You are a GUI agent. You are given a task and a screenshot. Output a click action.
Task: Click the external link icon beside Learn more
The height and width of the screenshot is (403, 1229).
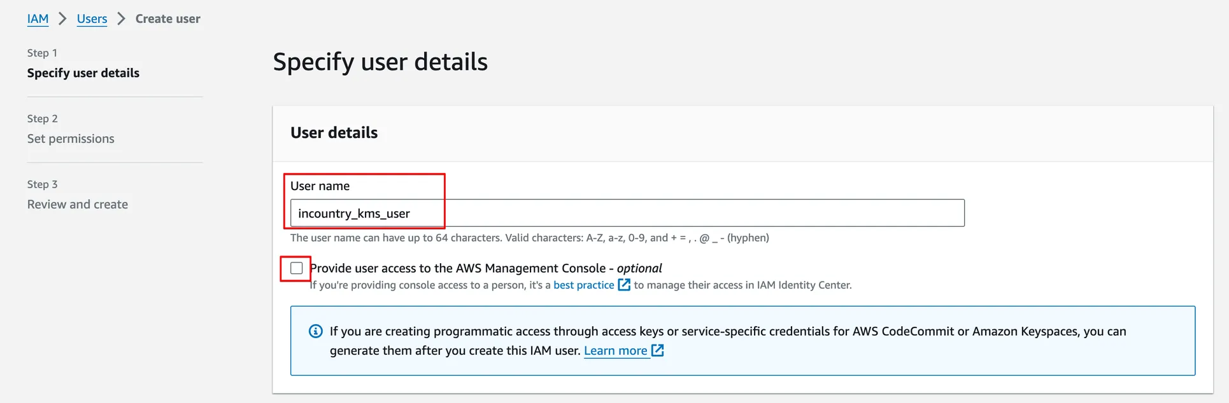658,350
